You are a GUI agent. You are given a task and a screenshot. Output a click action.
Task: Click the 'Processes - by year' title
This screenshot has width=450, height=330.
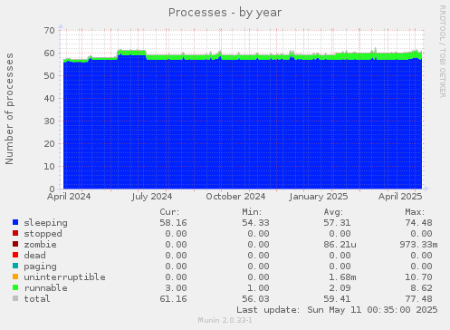pyautogui.click(x=225, y=13)
